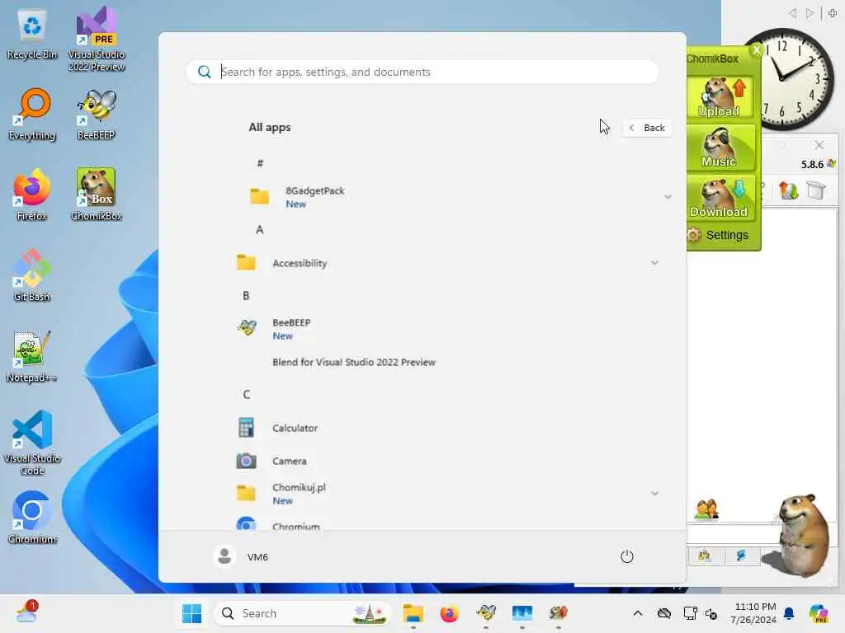Close the ChomikBox gadget with green X
The height and width of the screenshot is (633, 845).
tap(756, 50)
